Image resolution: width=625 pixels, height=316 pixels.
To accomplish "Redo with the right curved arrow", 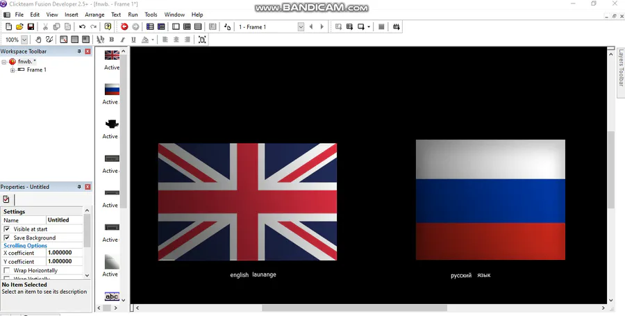I will (x=93, y=26).
